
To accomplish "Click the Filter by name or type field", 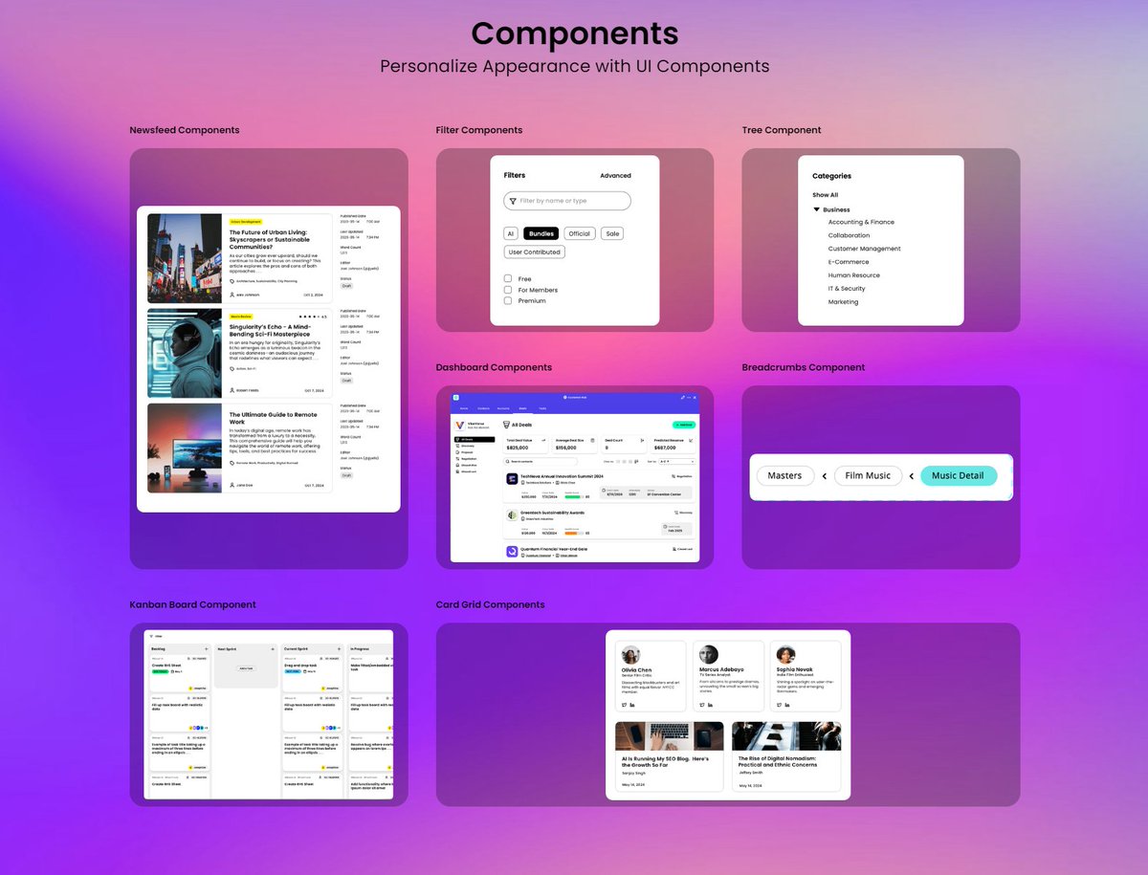I will tap(567, 201).
